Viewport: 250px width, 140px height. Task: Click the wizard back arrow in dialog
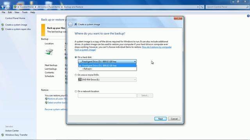[70, 24]
